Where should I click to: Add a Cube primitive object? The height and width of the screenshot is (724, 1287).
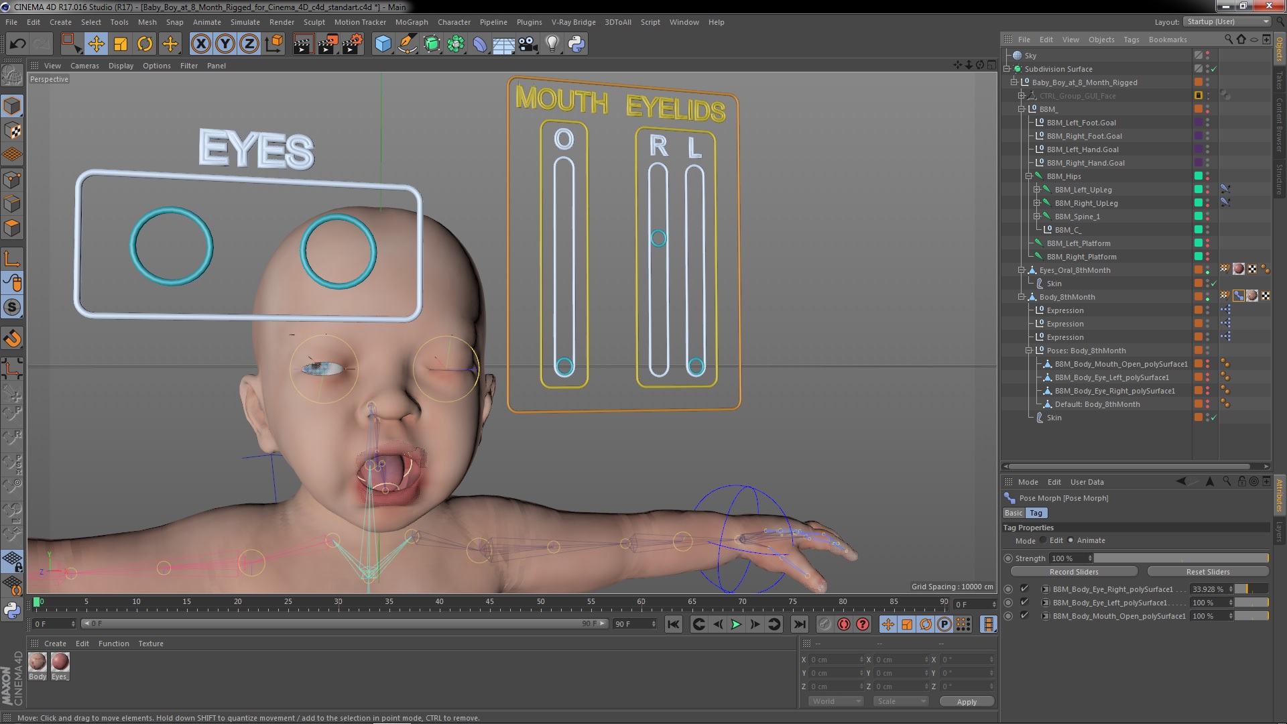383,44
